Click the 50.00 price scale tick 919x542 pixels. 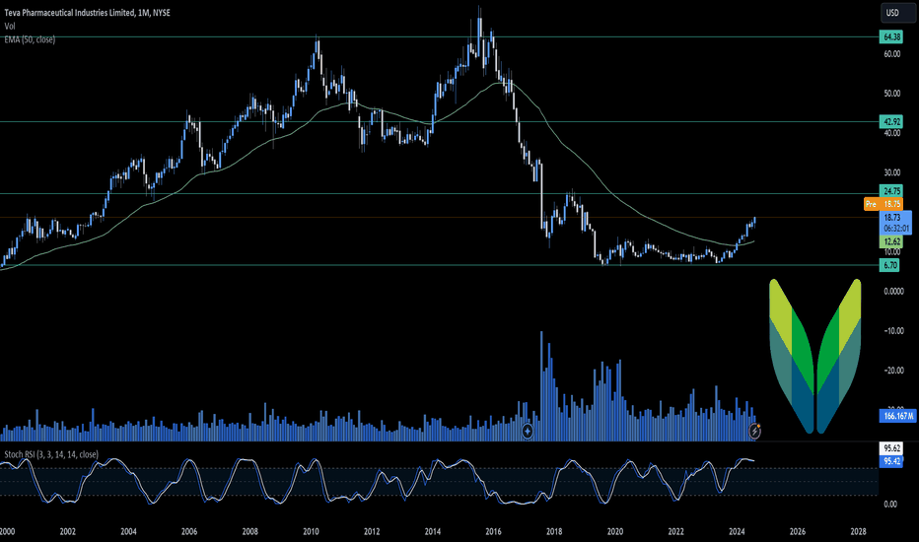click(x=892, y=94)
